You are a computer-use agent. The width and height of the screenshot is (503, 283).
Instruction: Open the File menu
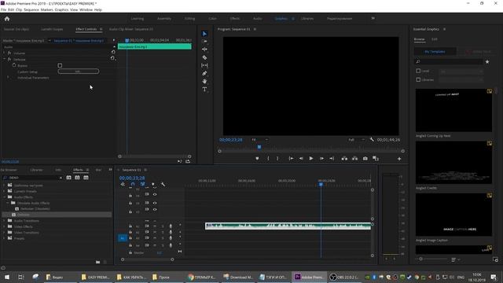[3, 10]
